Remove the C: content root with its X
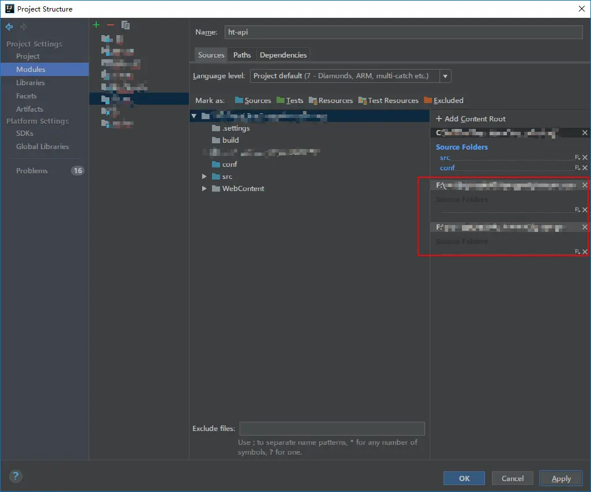This screenshot has height=492, width=591. point(585,133)
